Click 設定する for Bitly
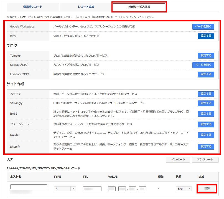The image size is (224, 199). pos(206,36)
